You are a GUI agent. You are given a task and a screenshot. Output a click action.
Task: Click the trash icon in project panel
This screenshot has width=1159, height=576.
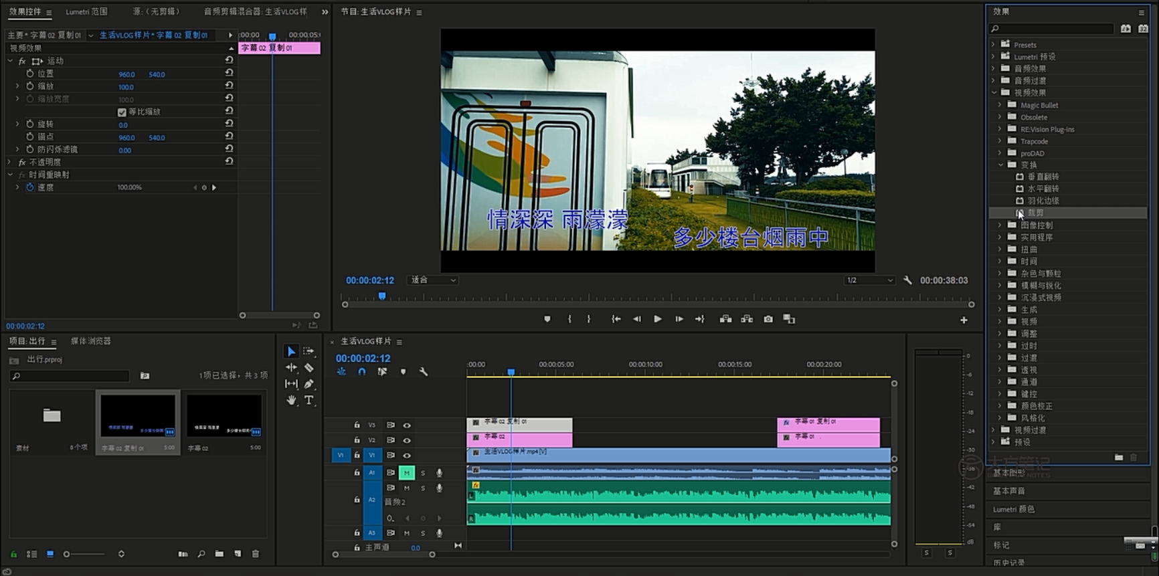coord(255,554)
